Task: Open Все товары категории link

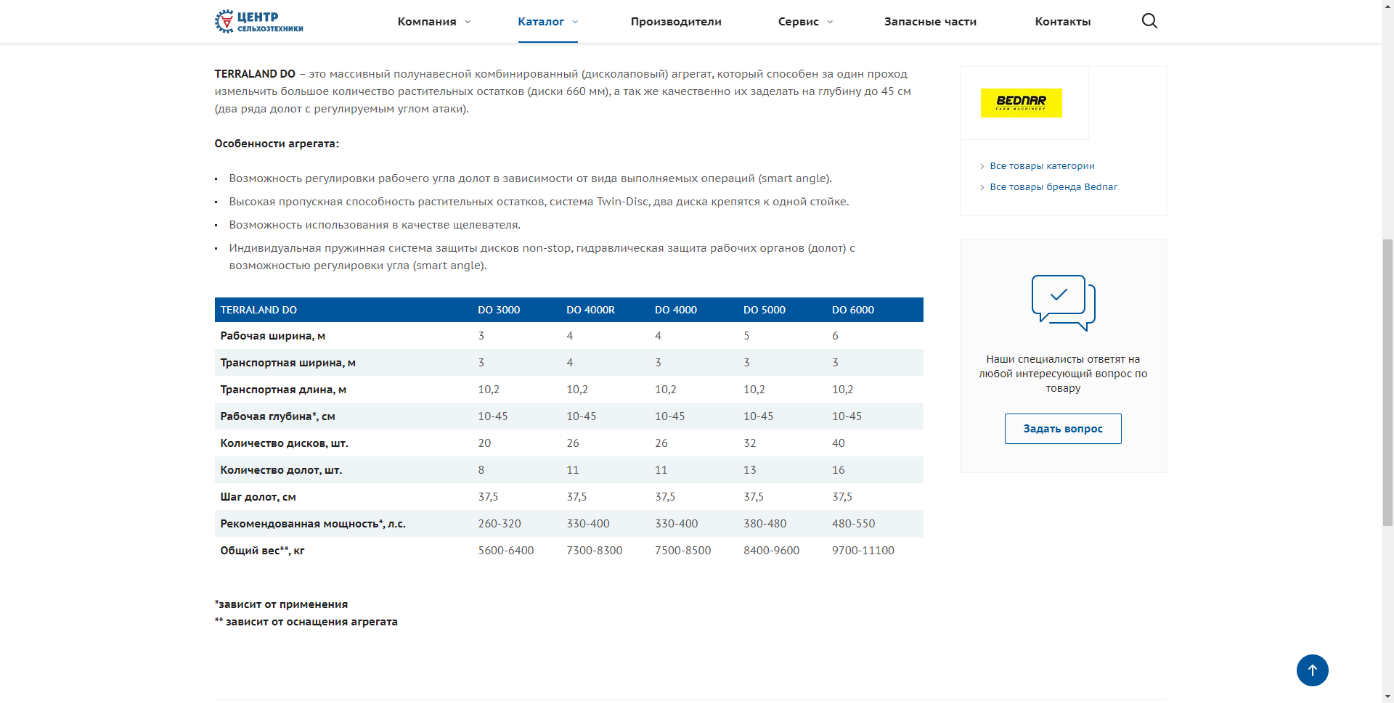Action: [x=1042, y=166]
